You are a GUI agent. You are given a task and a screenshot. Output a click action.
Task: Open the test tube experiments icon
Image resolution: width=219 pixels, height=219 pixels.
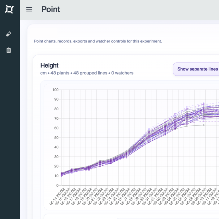[x=9, y=34]
